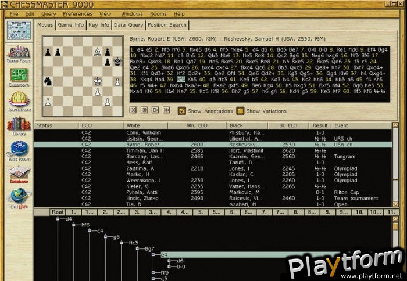Viewport: 407px width, 281px height.
Task: Open the Rooms menu
Action: tap(158, 14)
